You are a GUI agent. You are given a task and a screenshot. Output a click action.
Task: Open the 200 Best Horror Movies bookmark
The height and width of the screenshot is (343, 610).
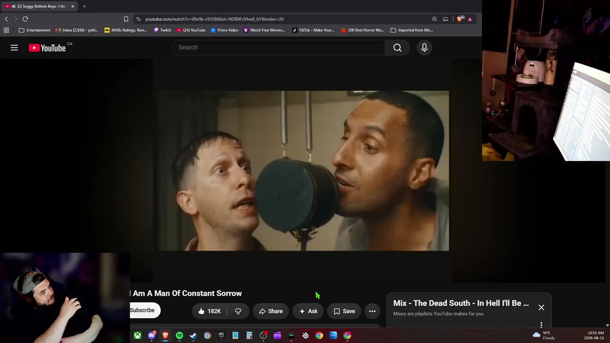[363, 30]
